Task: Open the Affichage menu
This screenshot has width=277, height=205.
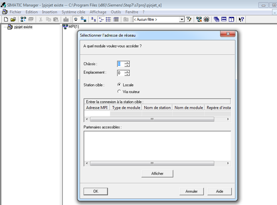Action: point(98,12)
